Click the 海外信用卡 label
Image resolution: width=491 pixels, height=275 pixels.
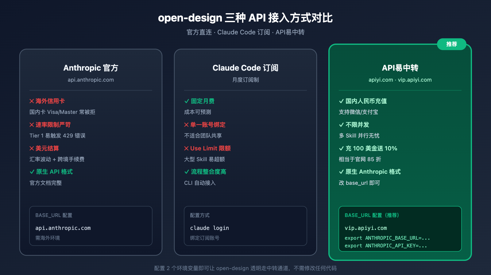click(50, 101)
